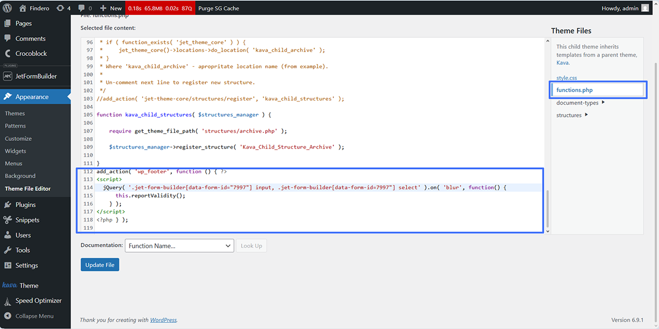Open the updates icon showing 4

pos(60,8)
